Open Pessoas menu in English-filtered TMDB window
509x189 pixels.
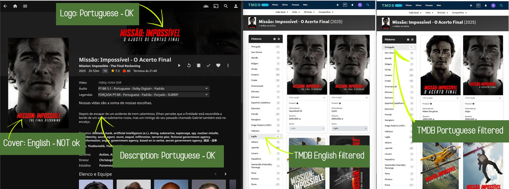[x=296, y=5]
